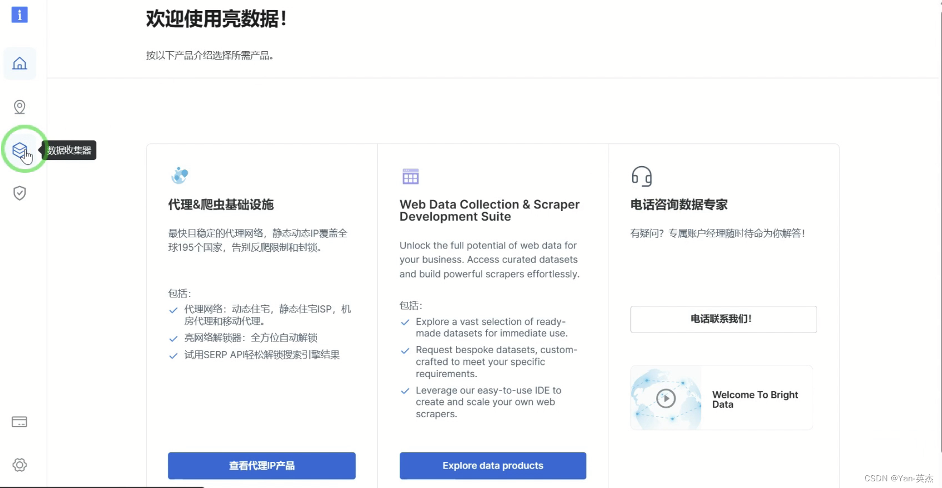Click the checkmark beside 试用SERP API
Viewport: 942px width, 488px height.
pos(173,356)
